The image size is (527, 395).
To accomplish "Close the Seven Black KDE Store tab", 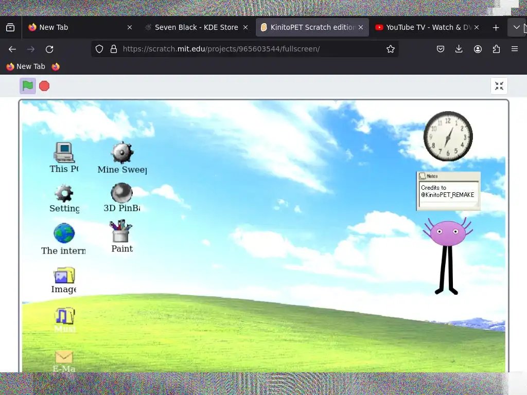I will click(245, 27).
